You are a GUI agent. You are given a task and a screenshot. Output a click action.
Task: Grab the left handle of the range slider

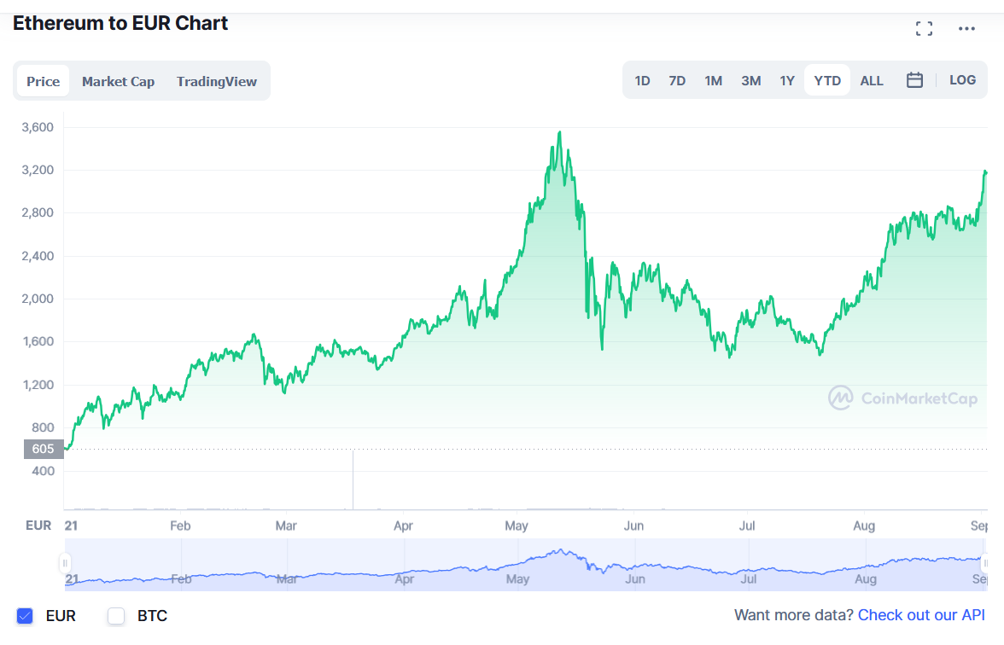(65, 563)
